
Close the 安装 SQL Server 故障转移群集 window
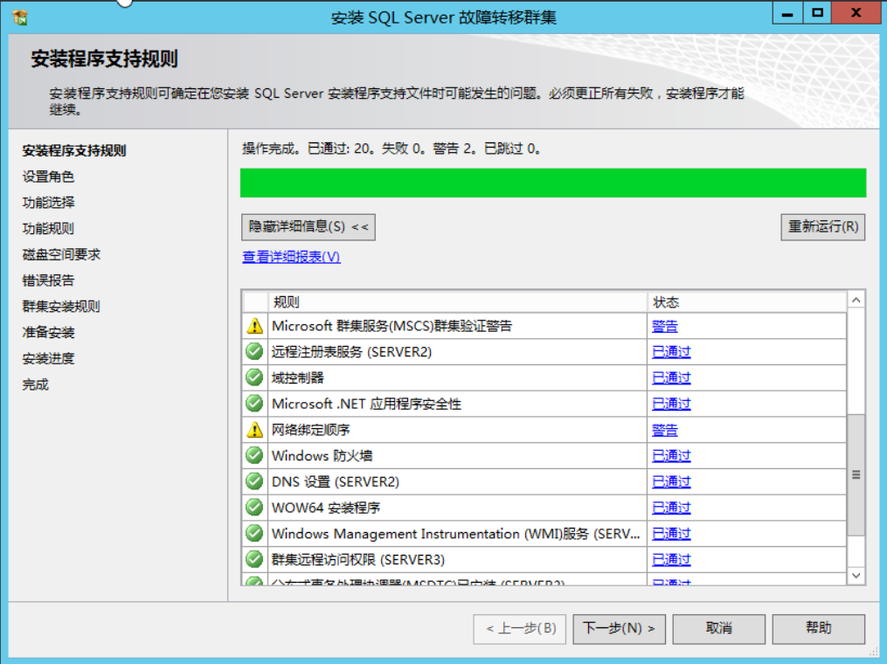[x=856, y=13]
